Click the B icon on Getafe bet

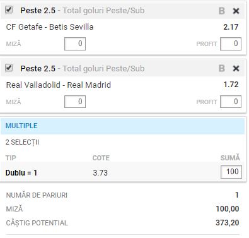[222, 11]
